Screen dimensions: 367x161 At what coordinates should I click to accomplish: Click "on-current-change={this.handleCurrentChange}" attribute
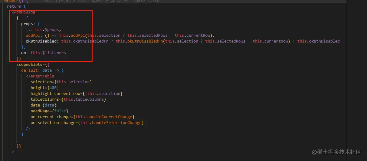pos(82,117)
